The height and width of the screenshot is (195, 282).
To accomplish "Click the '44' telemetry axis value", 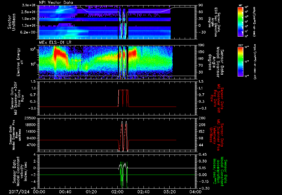I will (201, 145).
